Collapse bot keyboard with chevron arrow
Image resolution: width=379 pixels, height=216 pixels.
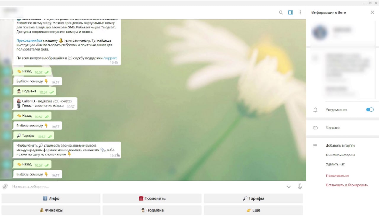click(289, 187)
